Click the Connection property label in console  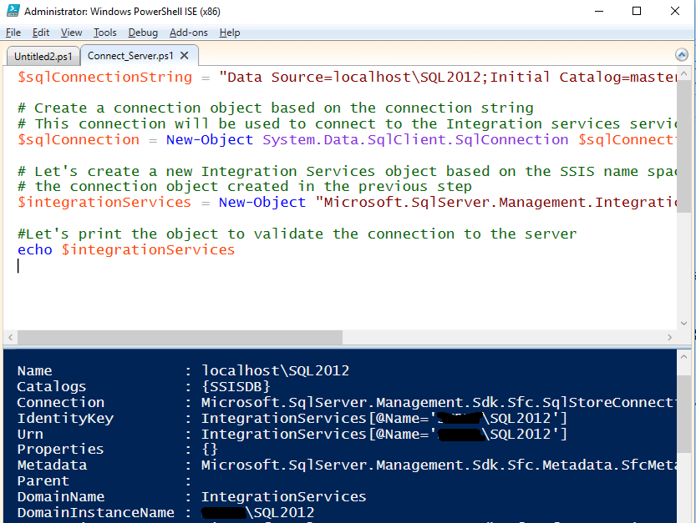tap(61, 402)
